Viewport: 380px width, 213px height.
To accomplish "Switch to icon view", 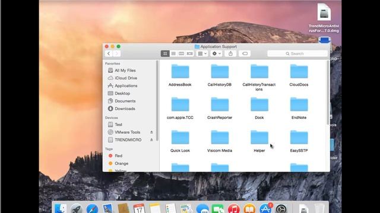I will [165, 54].
